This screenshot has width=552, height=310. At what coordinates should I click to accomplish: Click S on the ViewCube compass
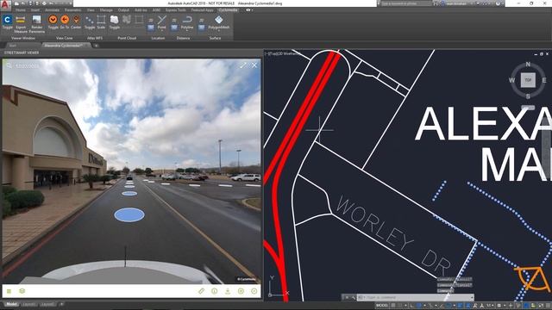(x=528, y=96)
